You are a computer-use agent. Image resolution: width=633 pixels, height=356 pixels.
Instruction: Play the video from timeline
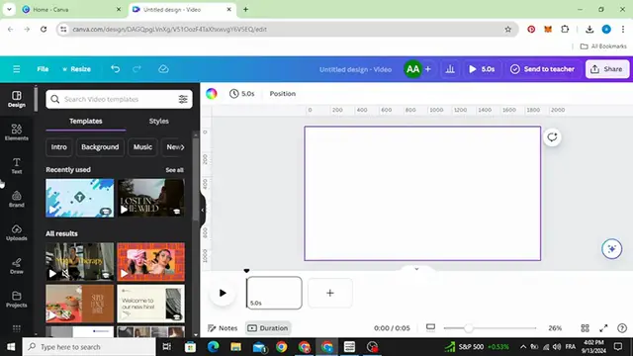click(x=223, y=293)
